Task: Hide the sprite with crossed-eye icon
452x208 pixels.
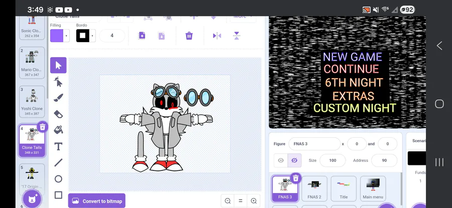Action: (294, 160)
